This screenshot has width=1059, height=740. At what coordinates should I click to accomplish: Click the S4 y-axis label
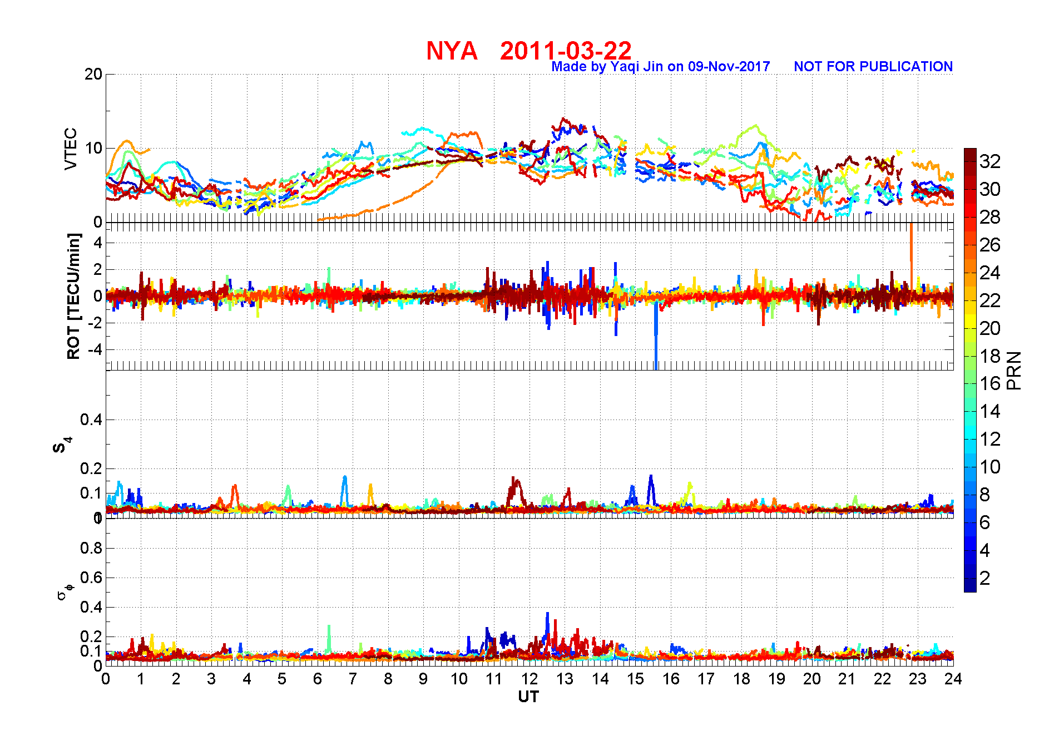coord(62,446)
